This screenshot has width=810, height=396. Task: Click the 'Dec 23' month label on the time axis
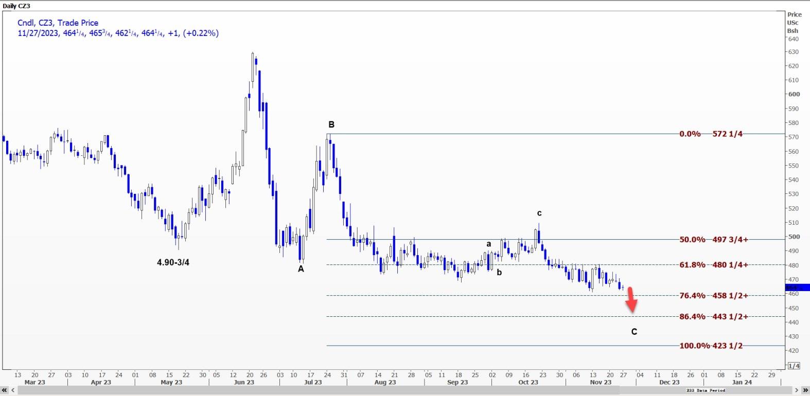[670, 382]
